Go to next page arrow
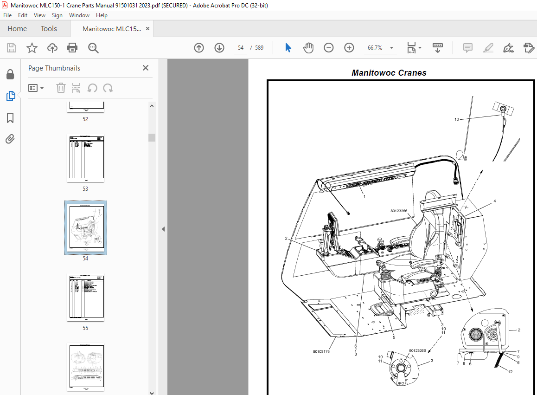Viewport: 537px width, 395px height. click(x=219, y=48)
